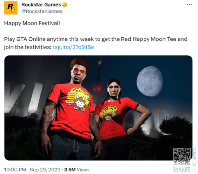Click the moon in the tweet image
The image size is (198, 174).
click(x=150, y=81)
